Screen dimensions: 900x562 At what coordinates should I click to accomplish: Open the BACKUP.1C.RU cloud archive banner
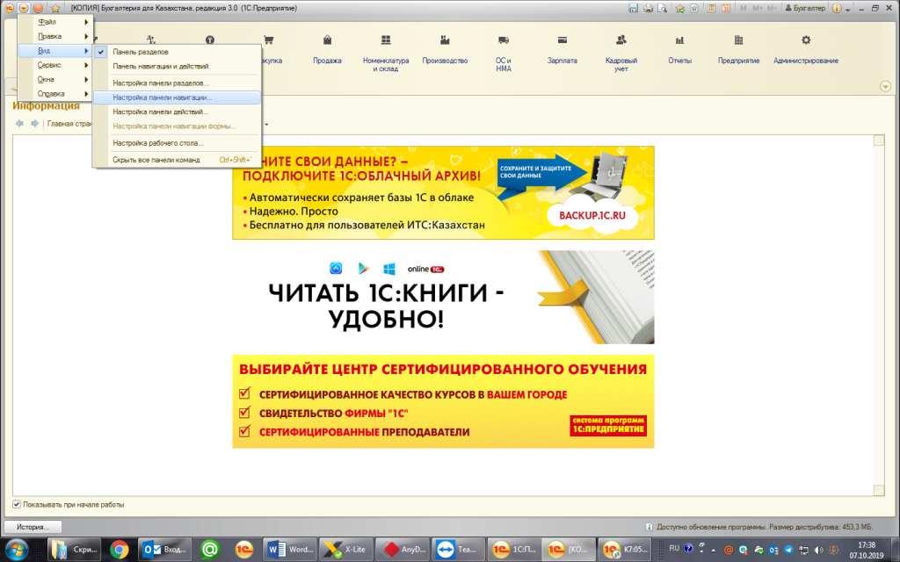[x=443, y=192]
